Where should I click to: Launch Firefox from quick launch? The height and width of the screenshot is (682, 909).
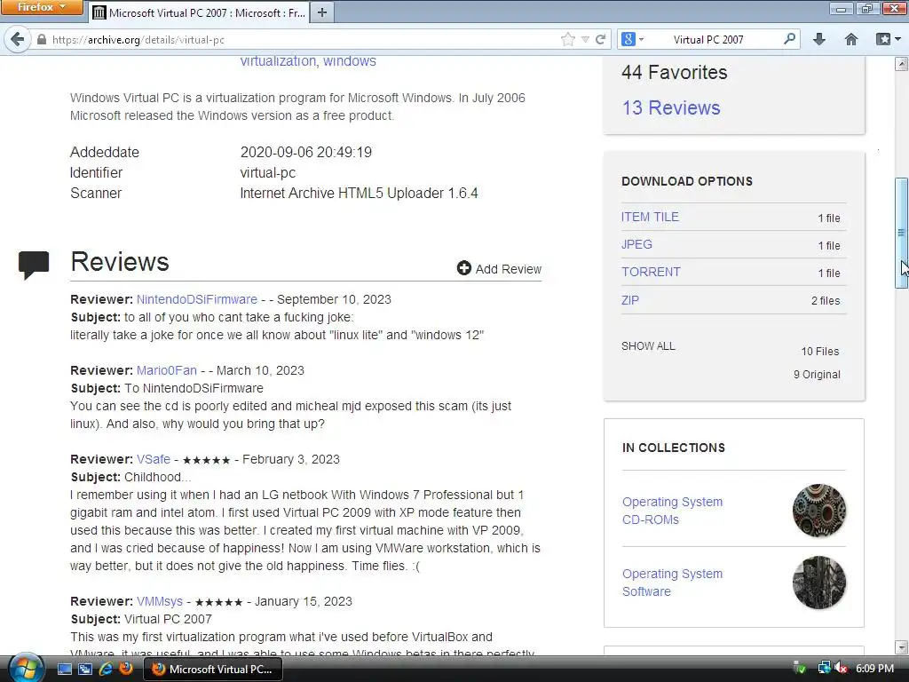point(125,669)
